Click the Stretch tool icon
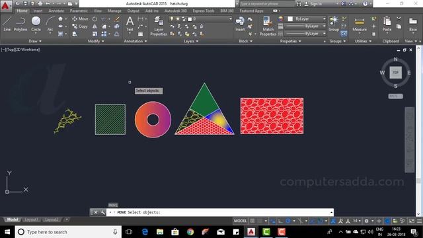Image resolution: width=423 pixels, height=238 pixels. point(75,34)
